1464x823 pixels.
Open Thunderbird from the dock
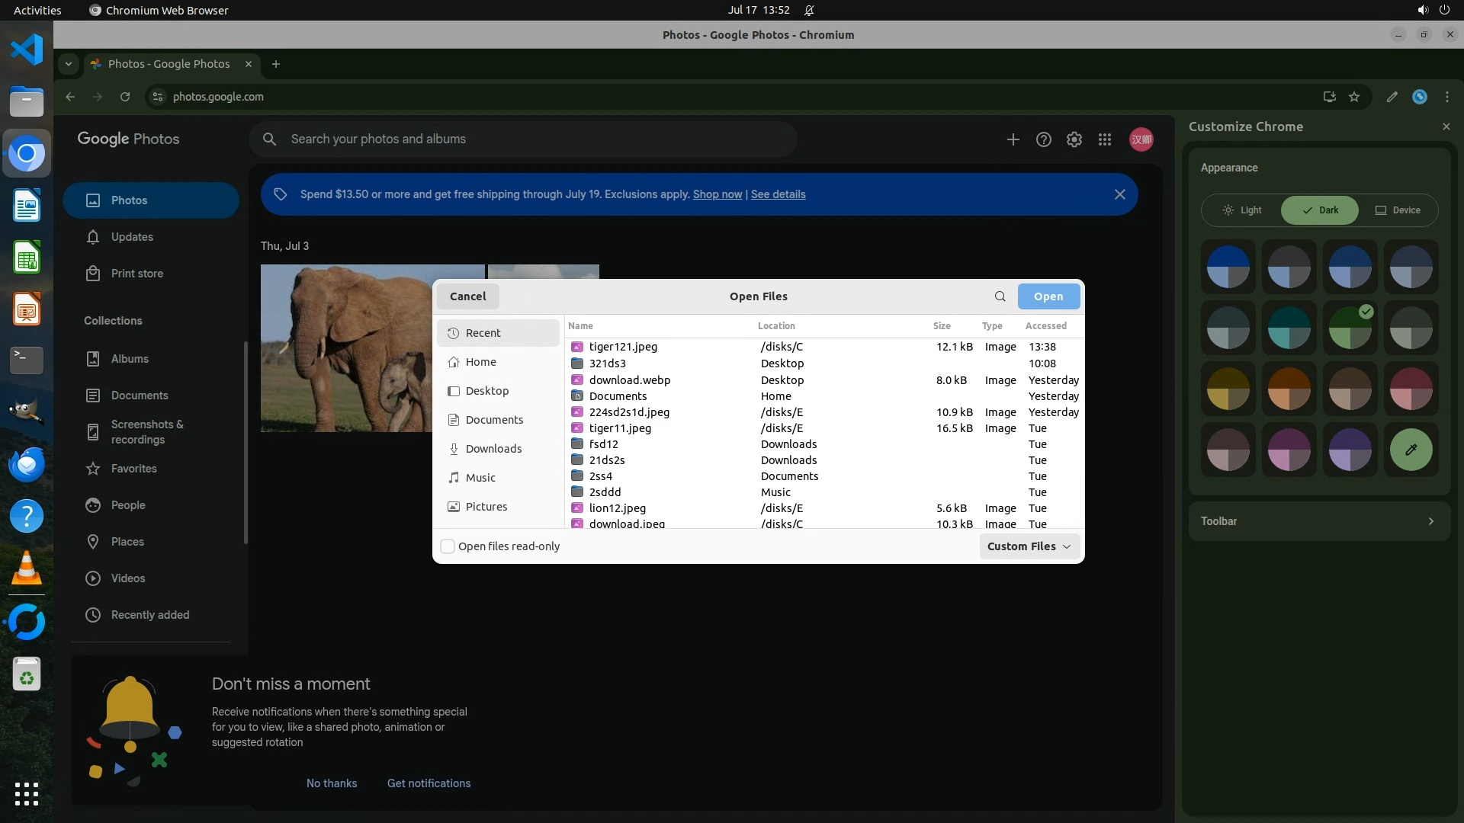(27, 464)
